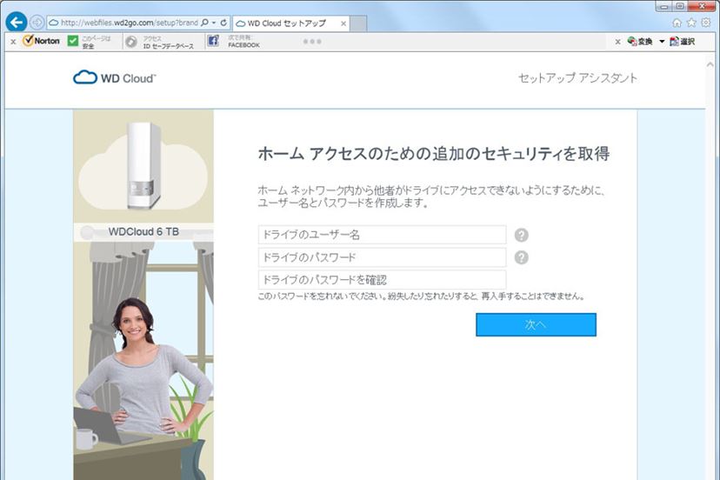Click the 次へ next button
This screenshot has height=480, width=720.
[536, 324]
